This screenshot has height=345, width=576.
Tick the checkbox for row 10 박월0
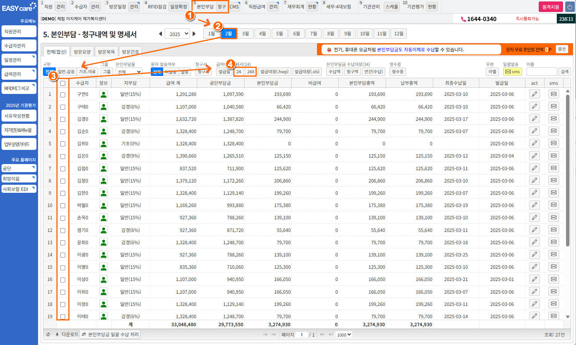click(x=63, y=205)
